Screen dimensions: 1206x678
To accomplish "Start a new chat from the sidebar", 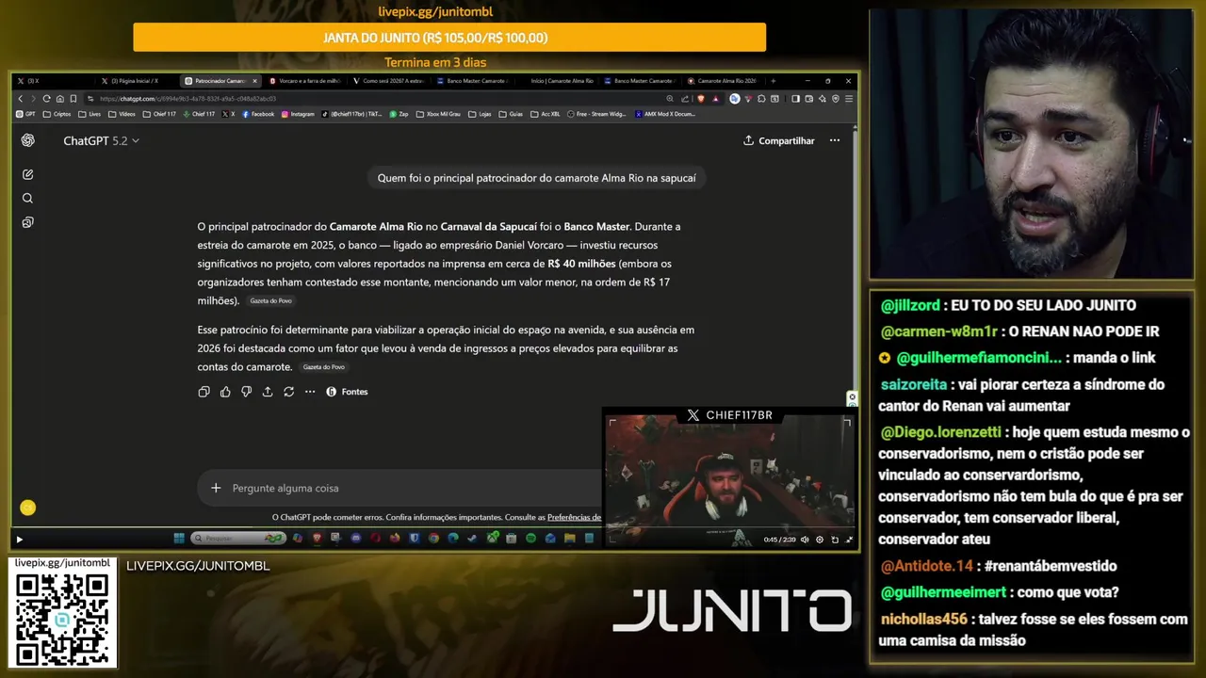I will coord(28,174).
